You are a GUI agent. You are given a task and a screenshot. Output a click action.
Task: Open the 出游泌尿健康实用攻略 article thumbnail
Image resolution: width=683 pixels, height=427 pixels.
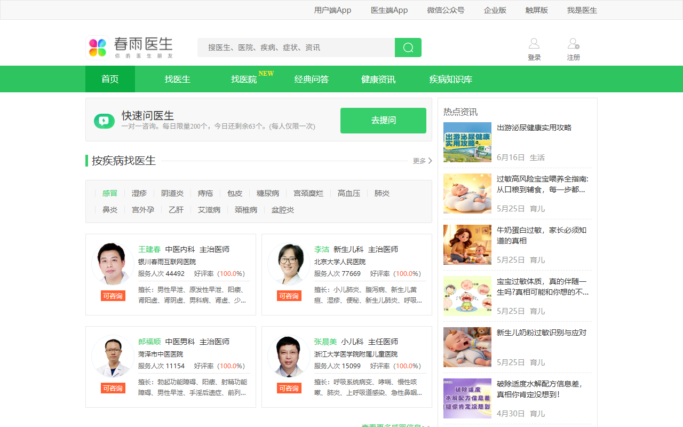pos(467,142)
